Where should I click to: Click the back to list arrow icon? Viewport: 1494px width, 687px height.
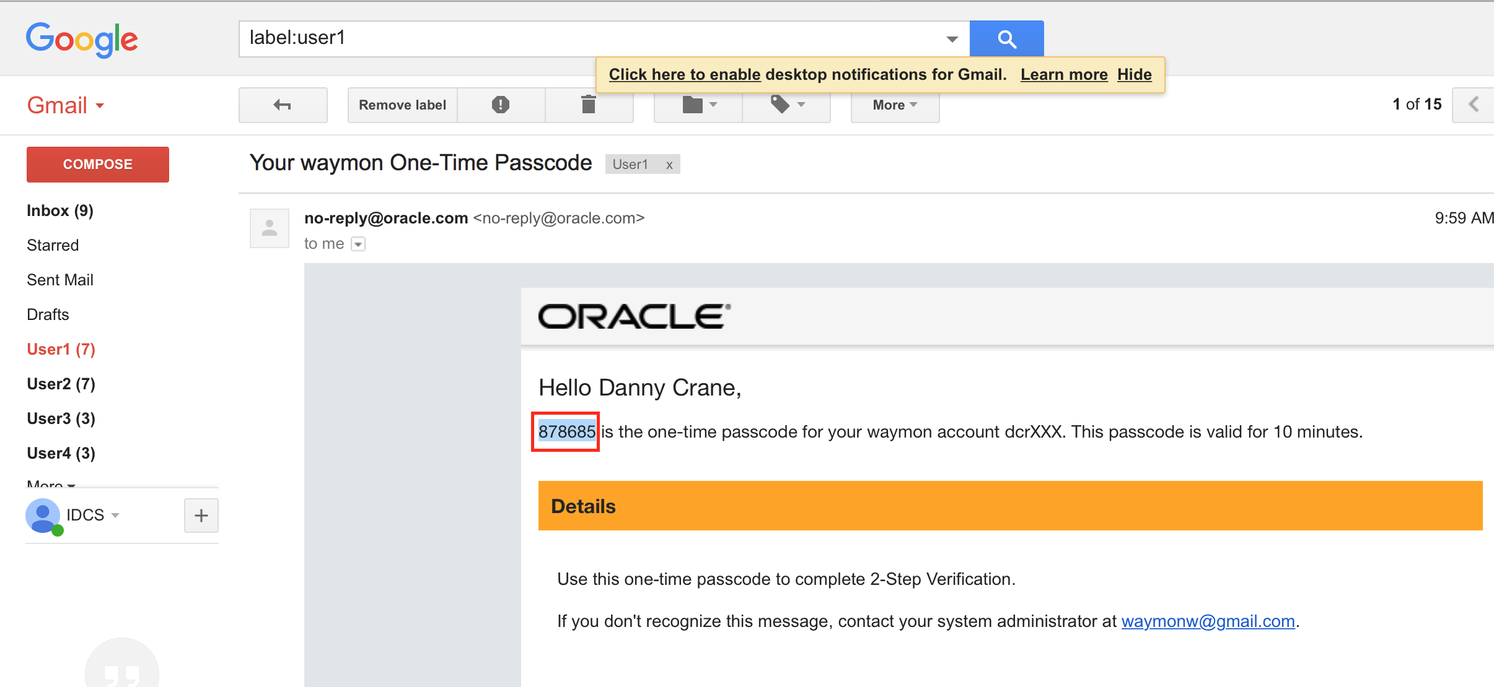(x=283, y=105)
